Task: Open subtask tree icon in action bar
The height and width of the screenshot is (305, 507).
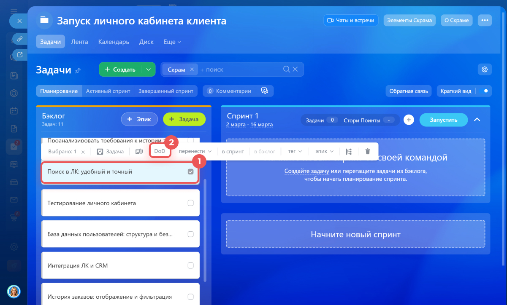Action: (349, 151)
